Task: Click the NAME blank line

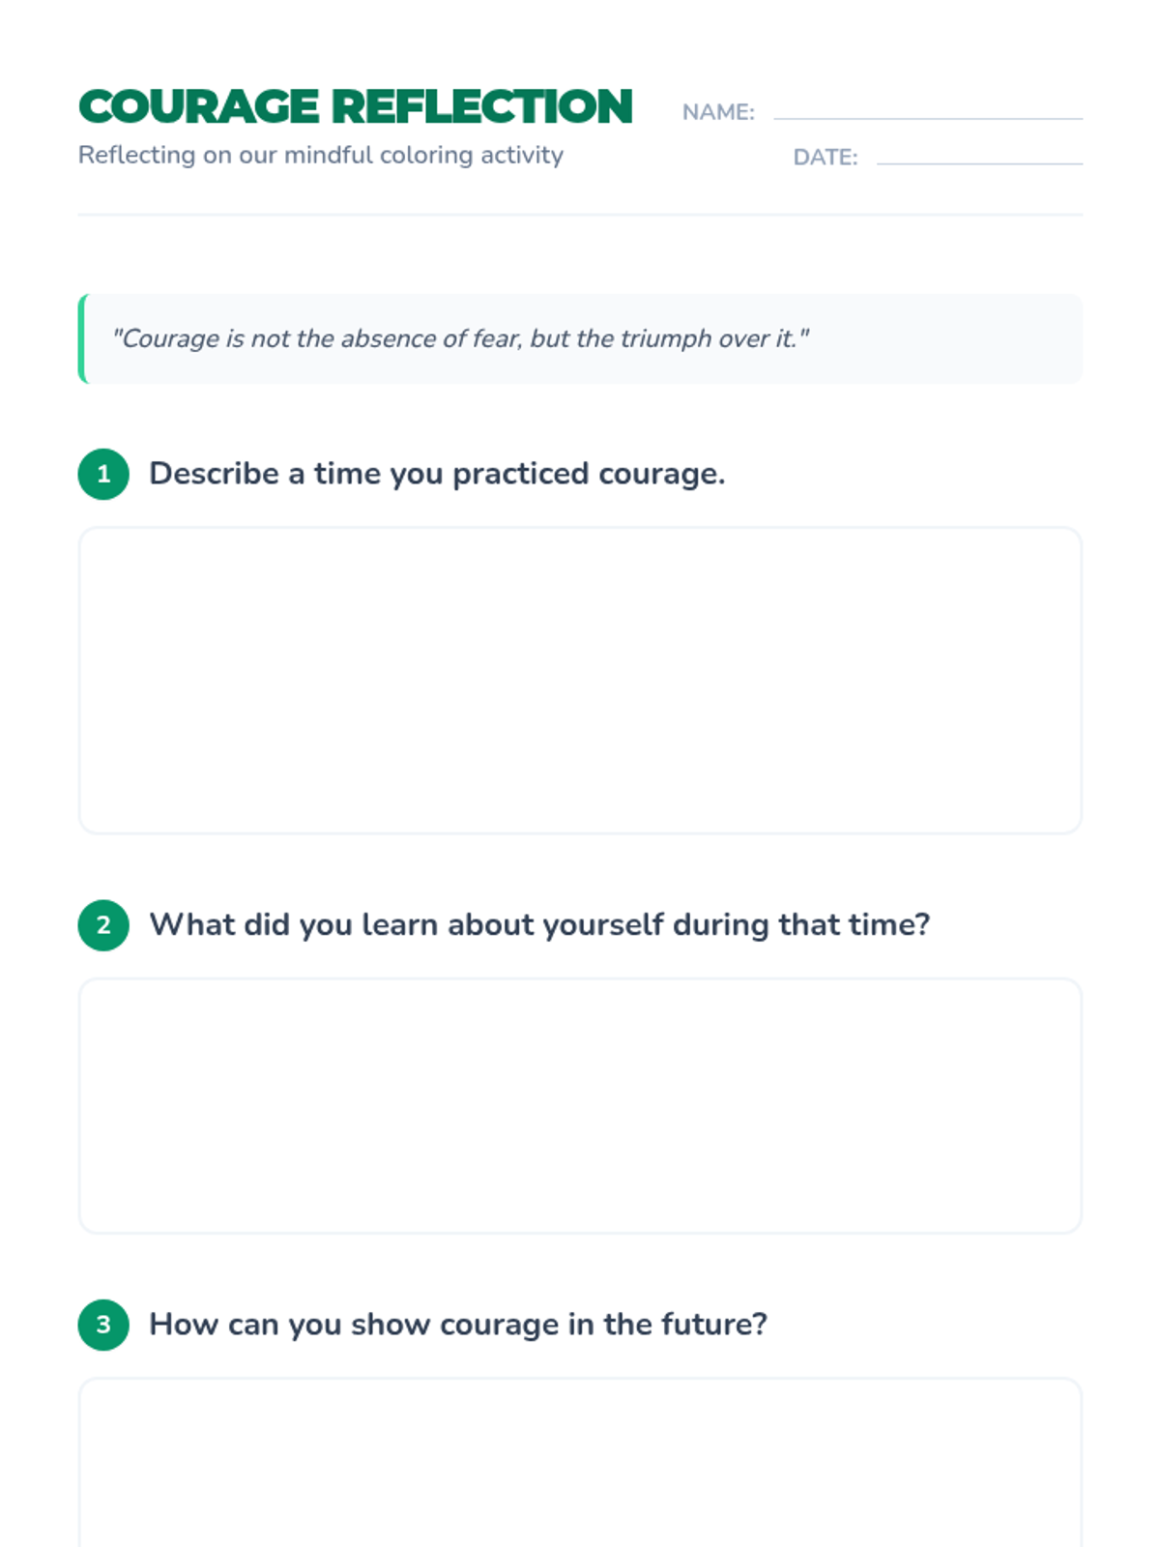Action: (928, 117)
